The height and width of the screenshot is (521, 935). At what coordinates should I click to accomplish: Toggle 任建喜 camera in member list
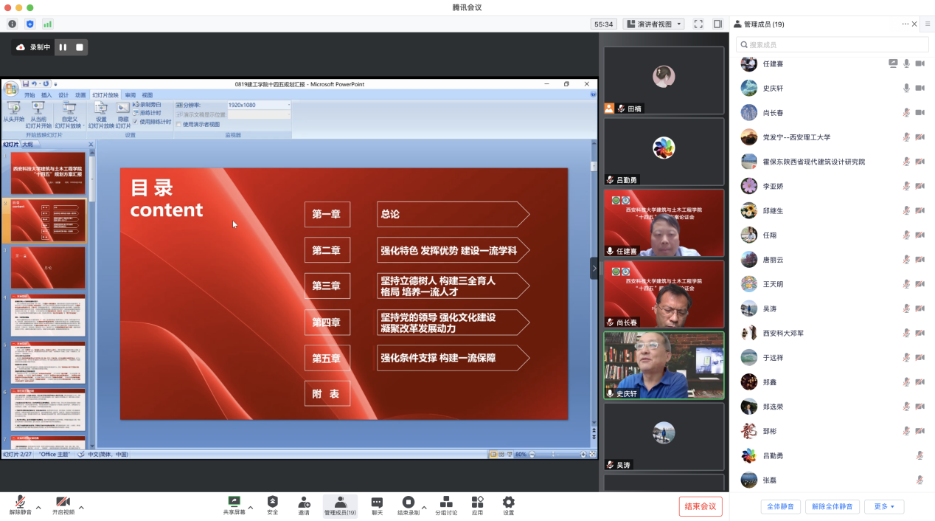pyautogui.click(x=920, y=63)
